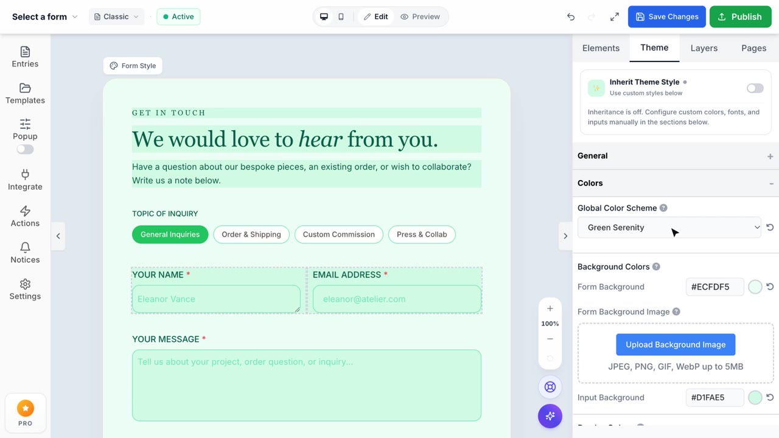Open the Form Style button

tap(133, 66)
